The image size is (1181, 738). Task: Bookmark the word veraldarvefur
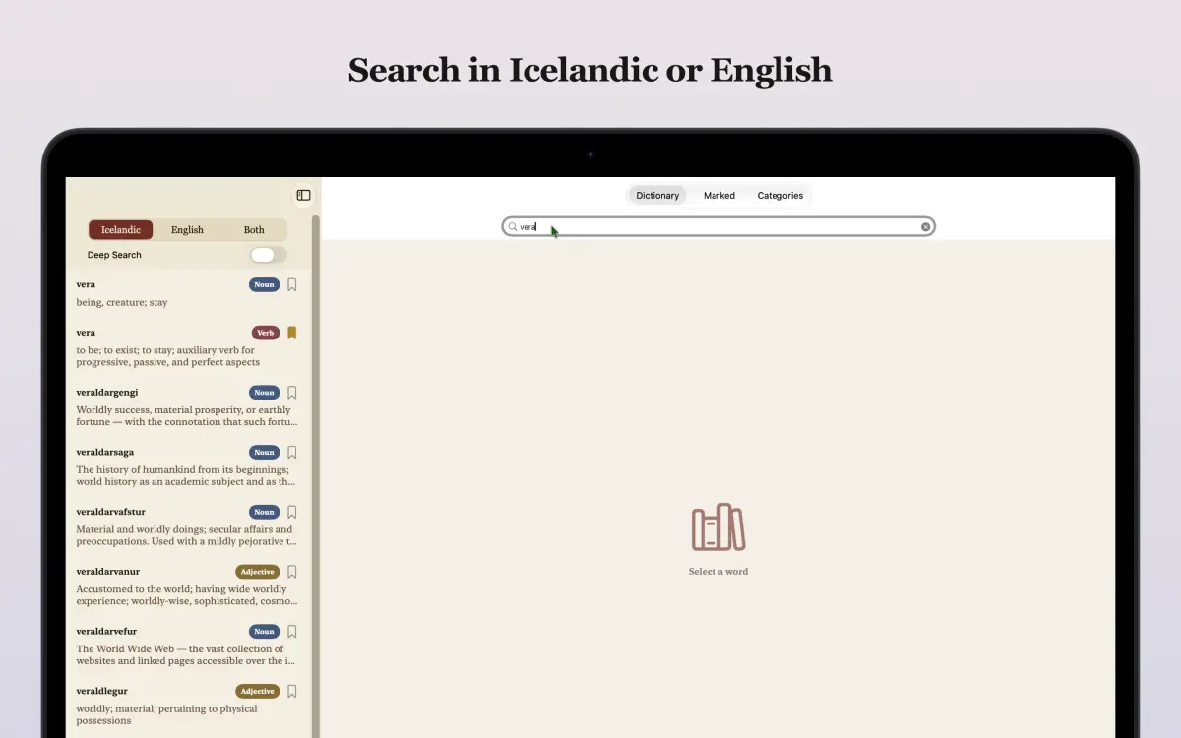[292, 632]
